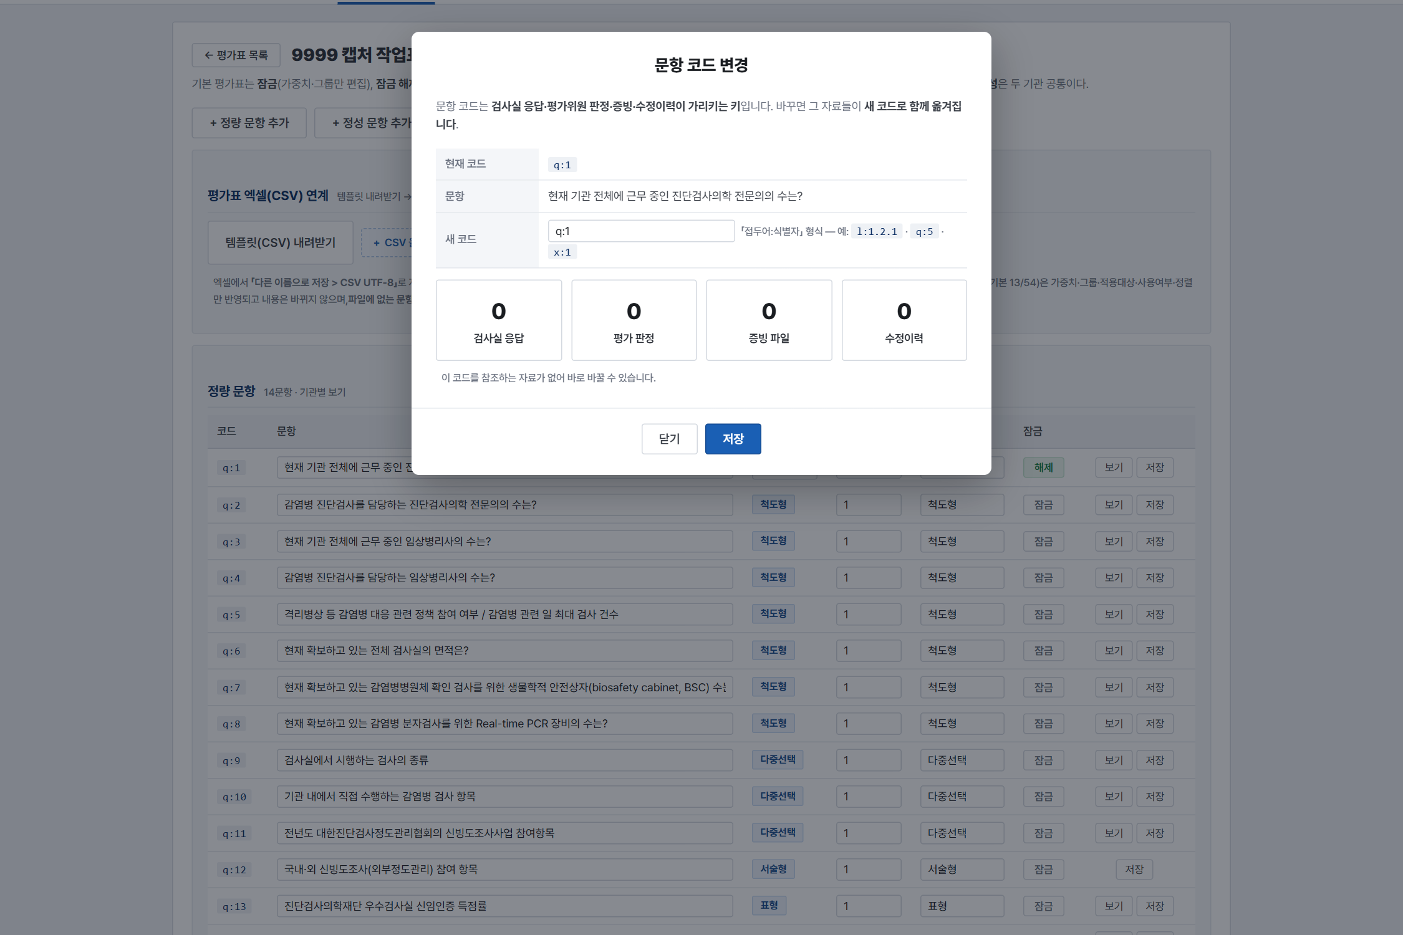
Task: Click + 정량 문항 추가 button
Action: point(249,123)
